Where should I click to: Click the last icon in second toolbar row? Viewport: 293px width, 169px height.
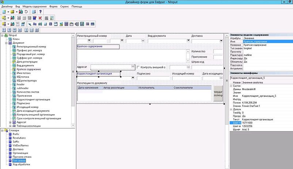[x=52, y=18]
